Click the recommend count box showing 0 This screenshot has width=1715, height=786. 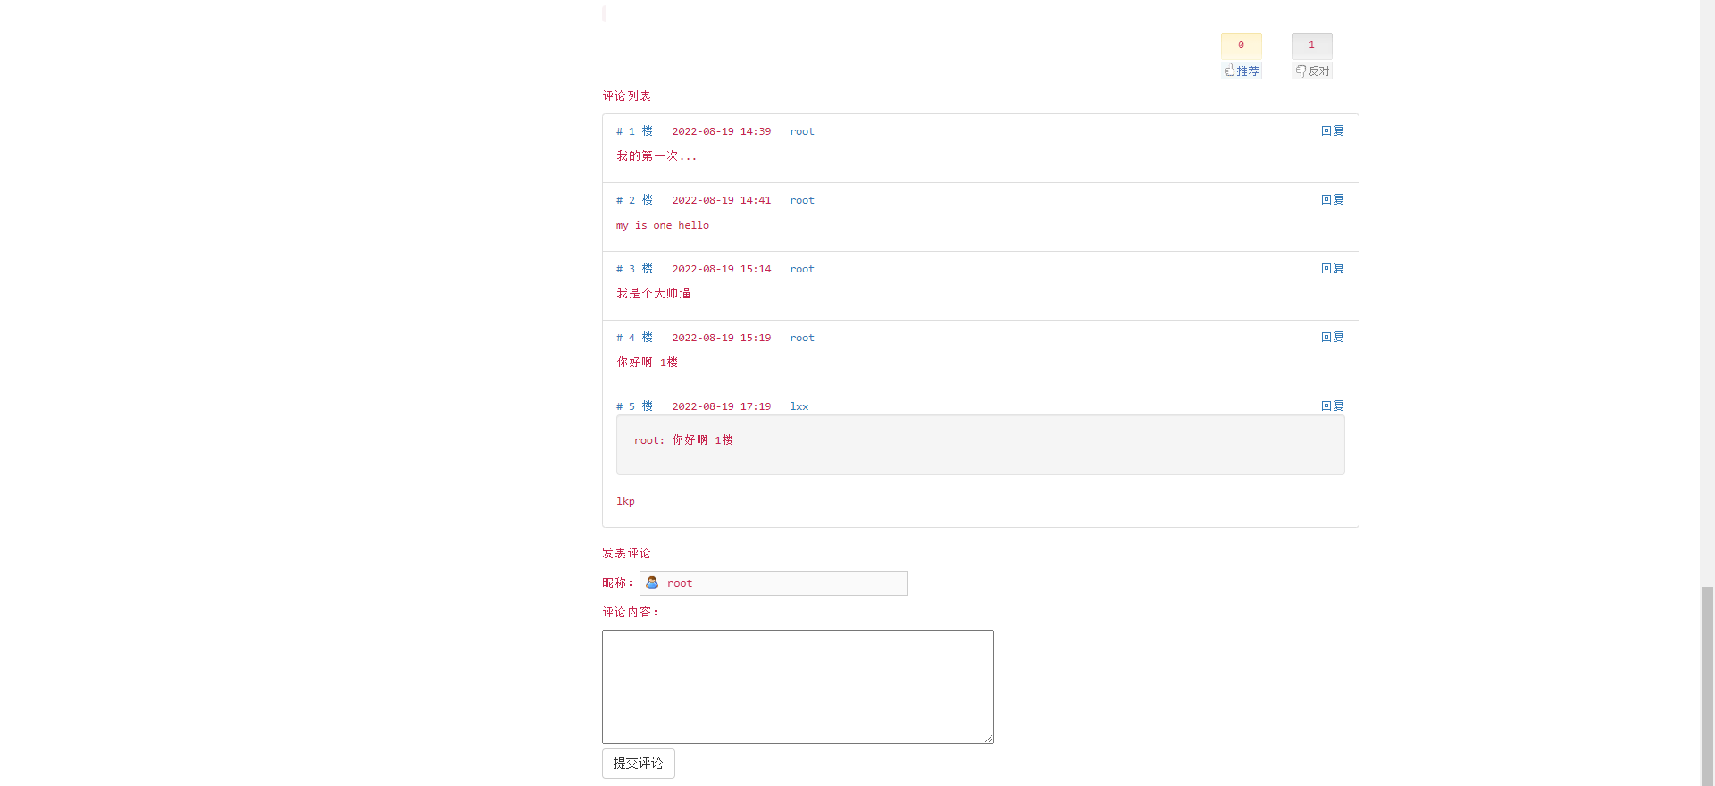1241,46
